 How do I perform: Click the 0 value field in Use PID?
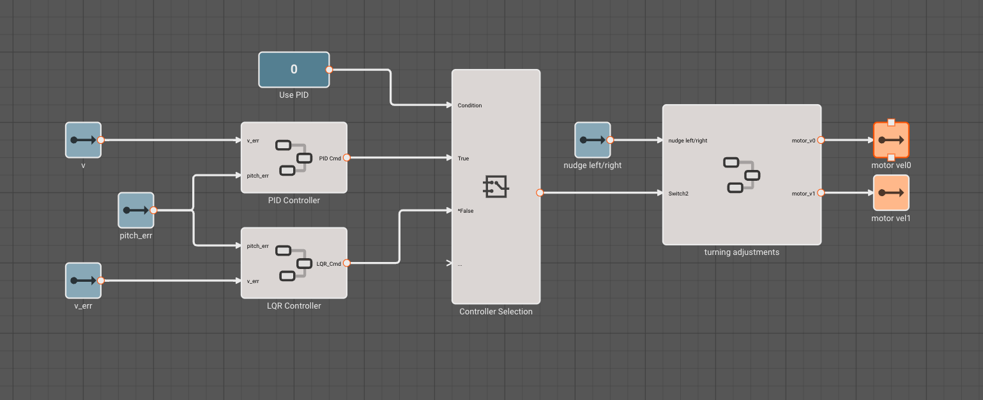click(x=294, y=69)
